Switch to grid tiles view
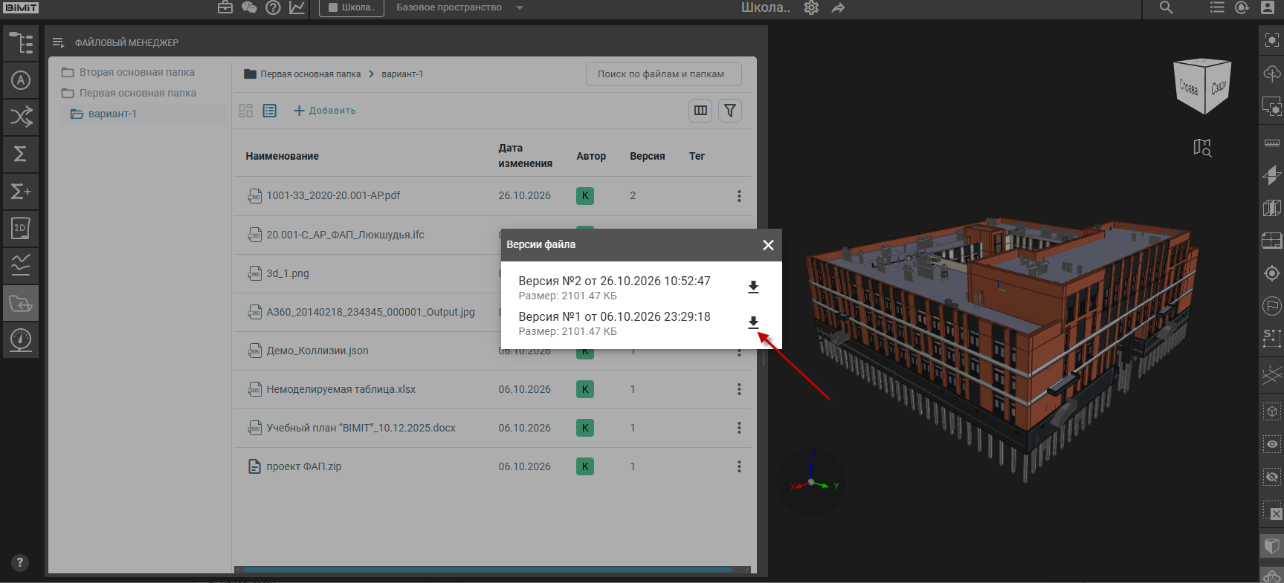Viewport: 1284px width, 583px height. coord(246,111)
